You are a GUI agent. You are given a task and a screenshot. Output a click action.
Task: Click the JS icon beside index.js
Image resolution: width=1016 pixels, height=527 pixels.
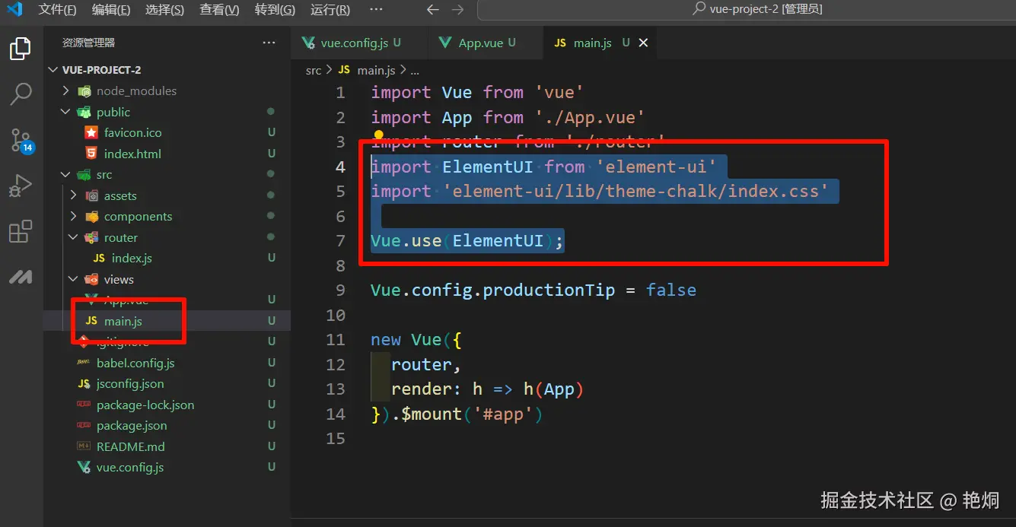pyautogui.click(x=99, y=259)
